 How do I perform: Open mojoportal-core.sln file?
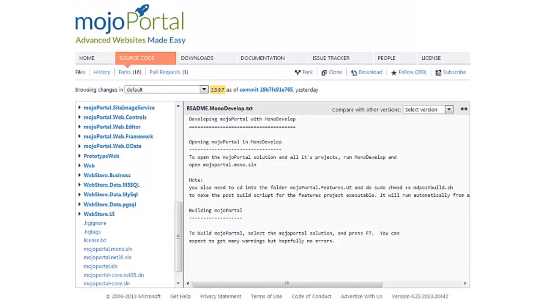pyautogui.click(x=107, y=283)
